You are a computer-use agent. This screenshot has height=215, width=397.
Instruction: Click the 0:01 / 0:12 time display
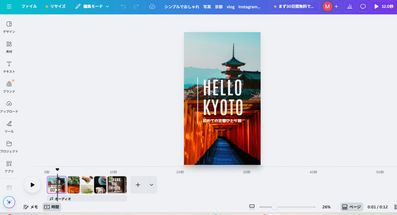tap(378, 207)
